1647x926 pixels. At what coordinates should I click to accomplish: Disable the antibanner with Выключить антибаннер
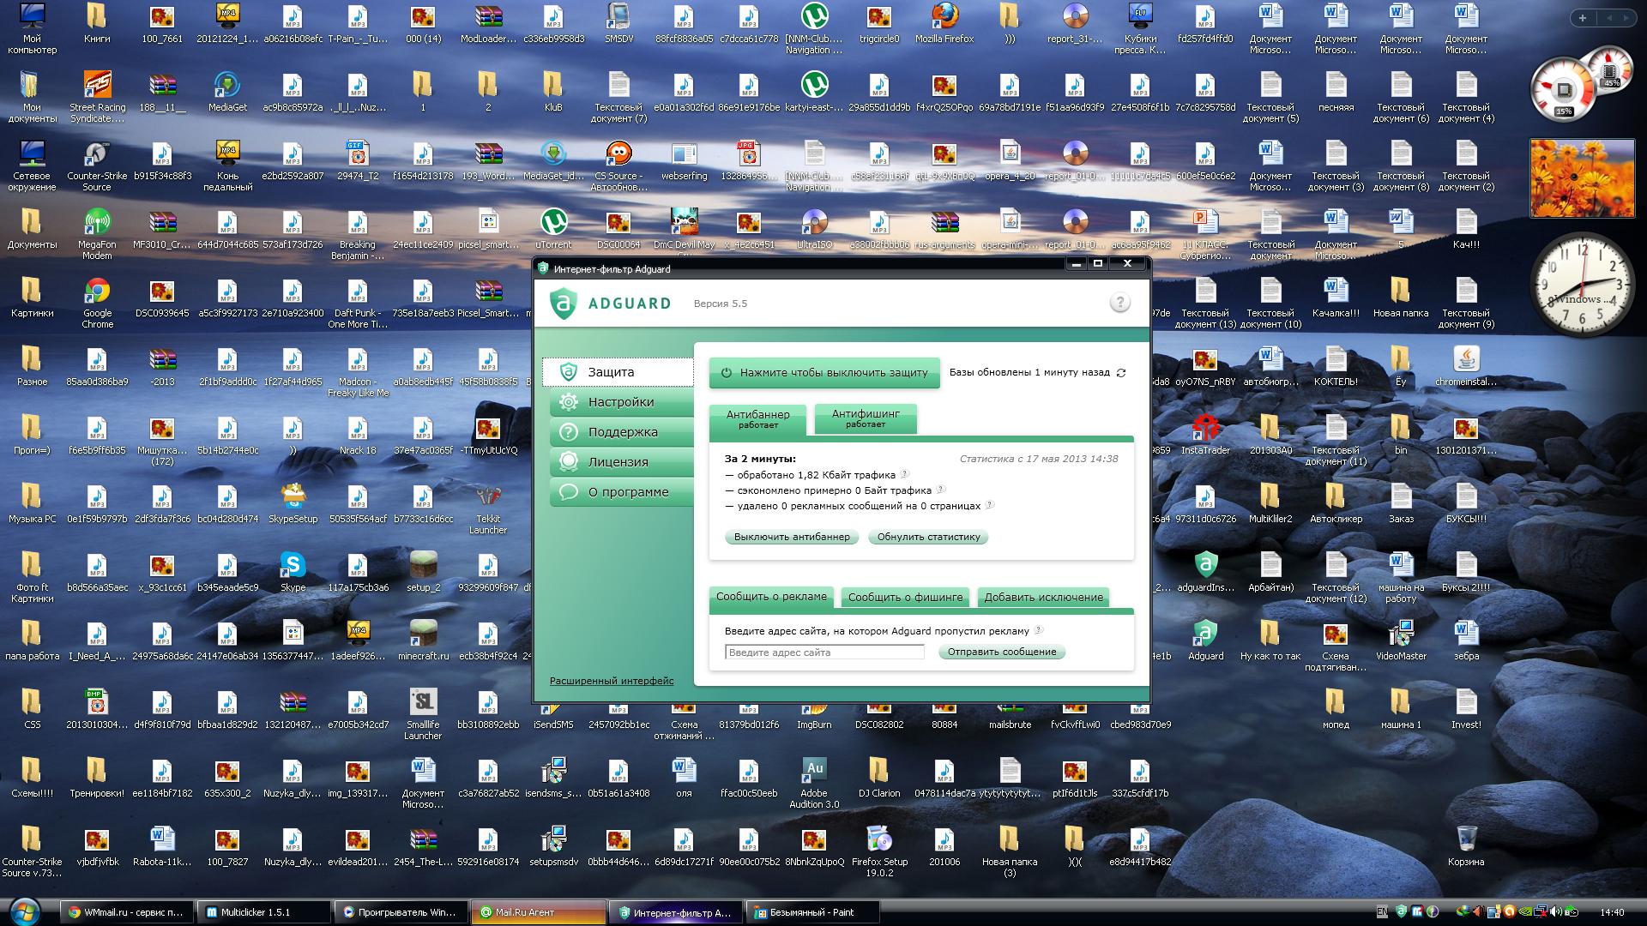click(x=792, y=537)
